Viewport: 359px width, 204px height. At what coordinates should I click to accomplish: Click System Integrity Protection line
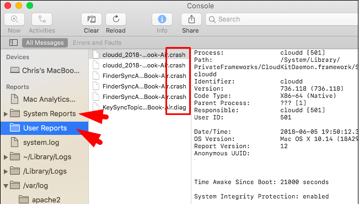point(261,196)
